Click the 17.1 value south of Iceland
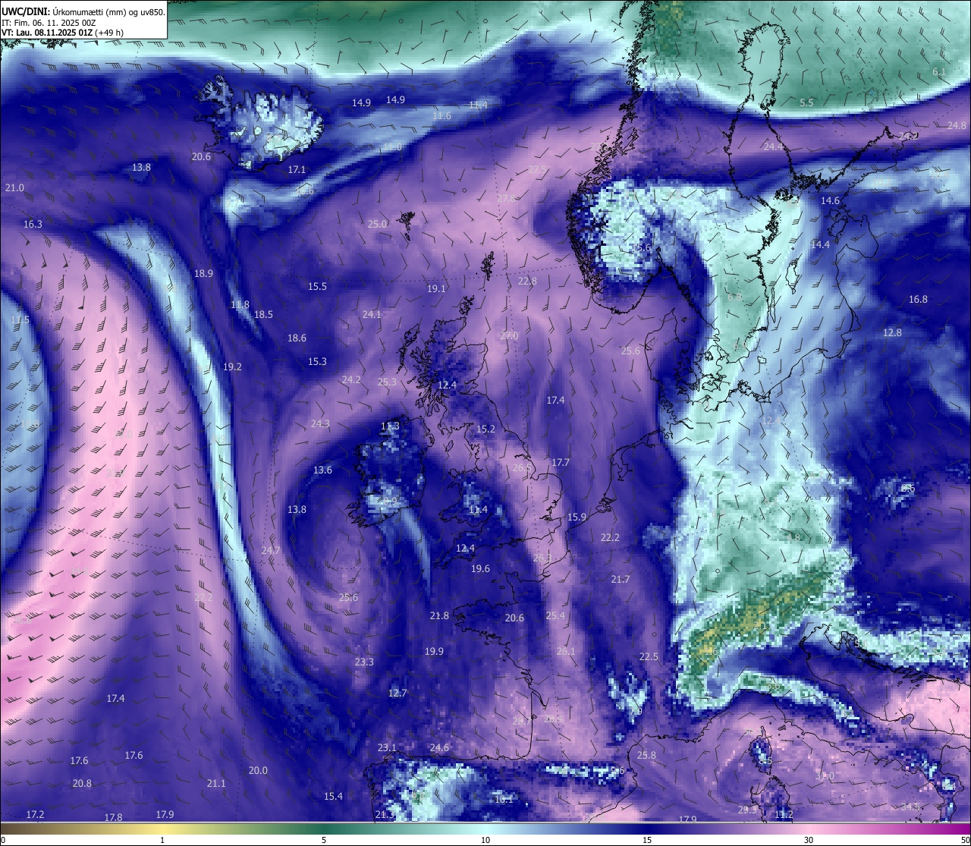971x846 pixels. (x=297, y=170)
